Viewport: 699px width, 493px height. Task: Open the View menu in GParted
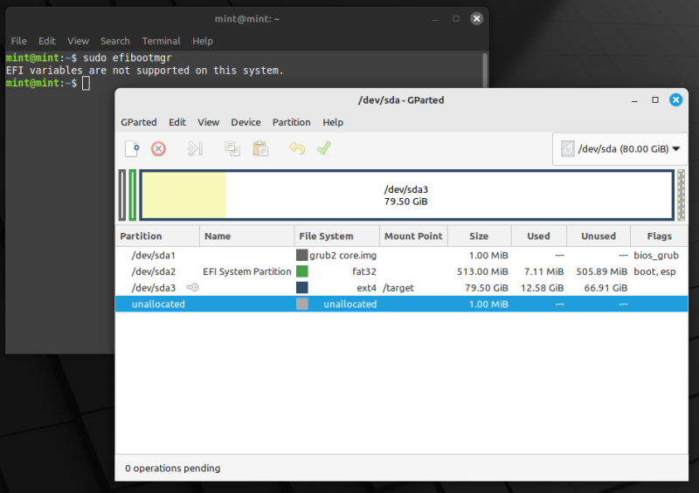(208, 122)
